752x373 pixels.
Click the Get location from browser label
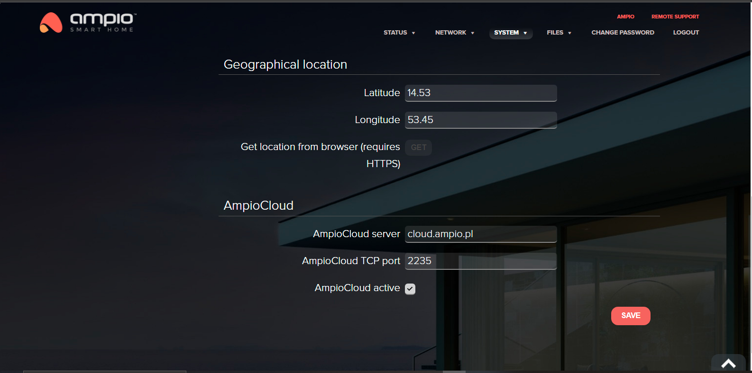pyautogui.click(x=321, y=155)
